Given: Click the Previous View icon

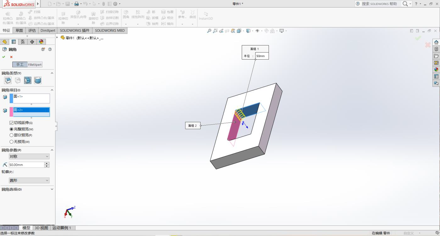Looking at the screenshot, I should coord(221,31).
